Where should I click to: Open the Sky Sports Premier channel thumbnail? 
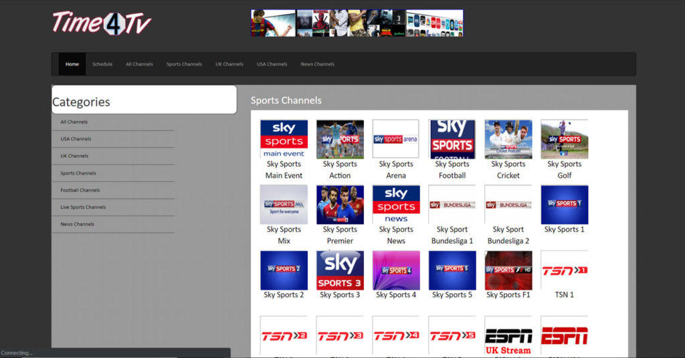(340, 204)
